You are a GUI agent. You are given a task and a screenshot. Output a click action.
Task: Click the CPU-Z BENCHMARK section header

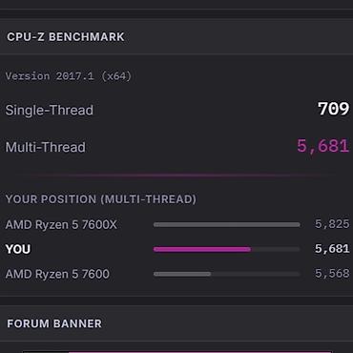tap(66, 37)
